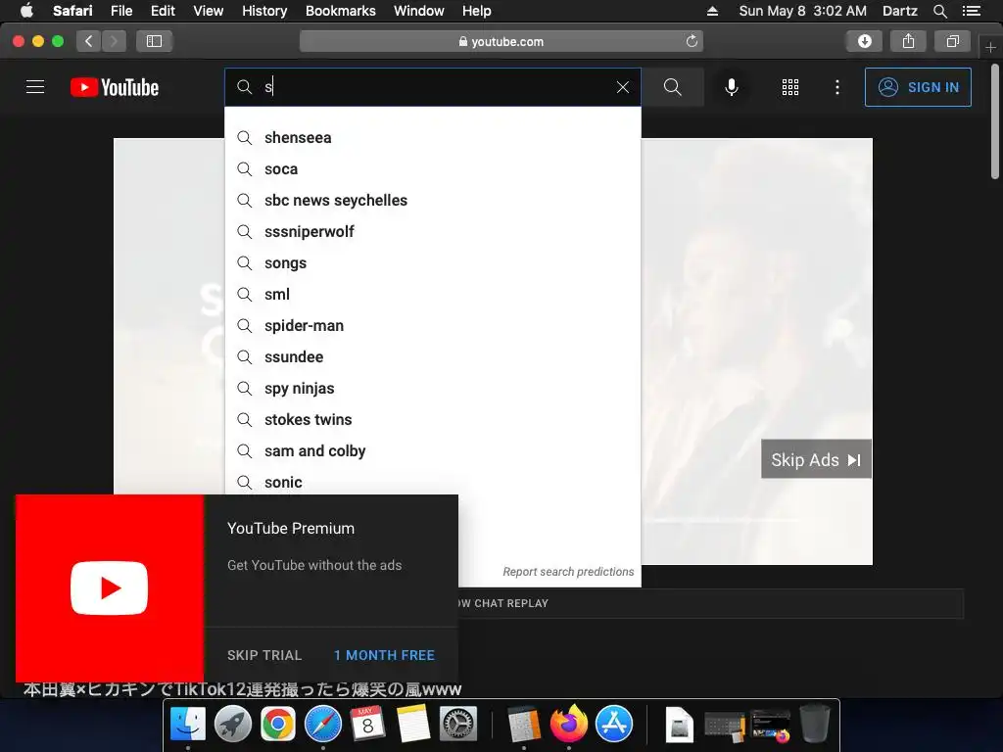Click the YouTube logo
Screen dimensions: 1003x752
point(115,87)
